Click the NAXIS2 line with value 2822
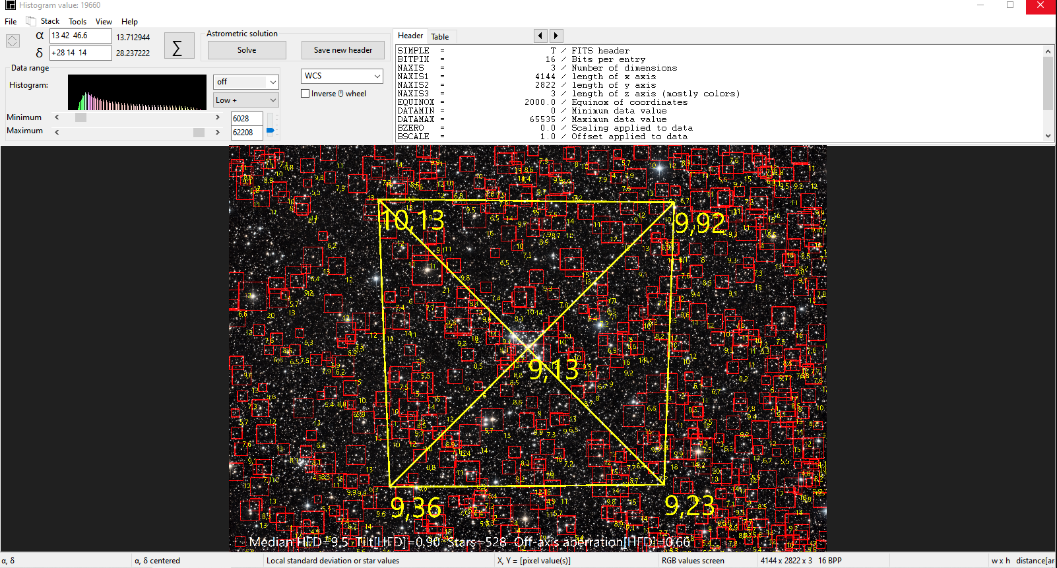1057x568 pixels. point(527,85)
